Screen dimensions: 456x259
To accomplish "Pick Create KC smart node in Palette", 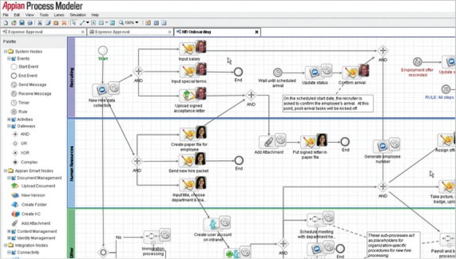I will point(26,214).
